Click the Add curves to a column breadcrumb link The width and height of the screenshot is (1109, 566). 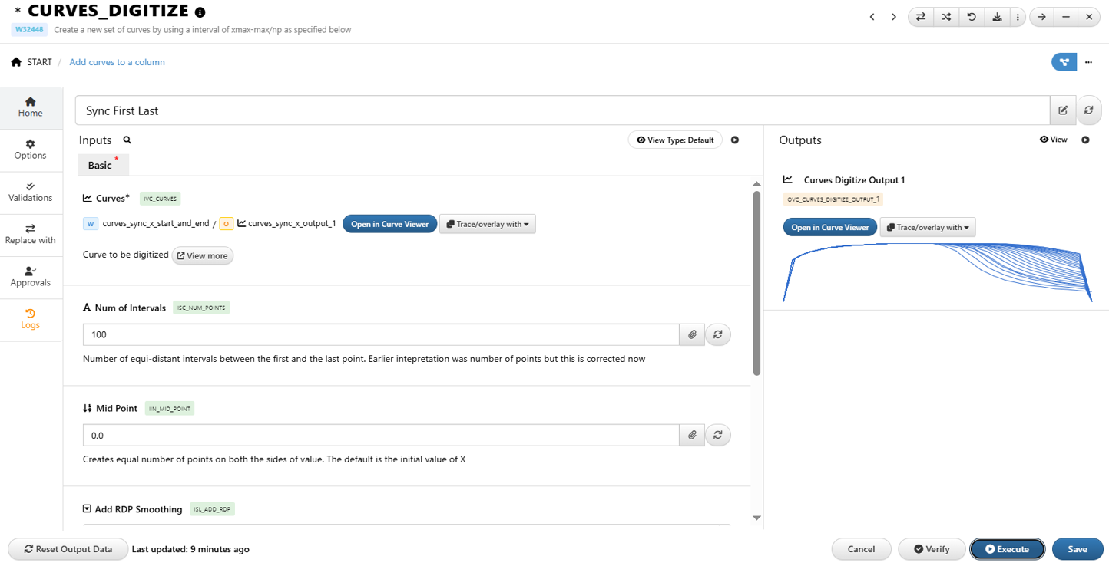tap(117, 62)
